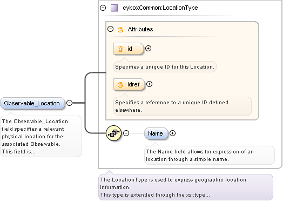Expand the idref attribute plus sign
283x202 pixels.
coord(149,84)
